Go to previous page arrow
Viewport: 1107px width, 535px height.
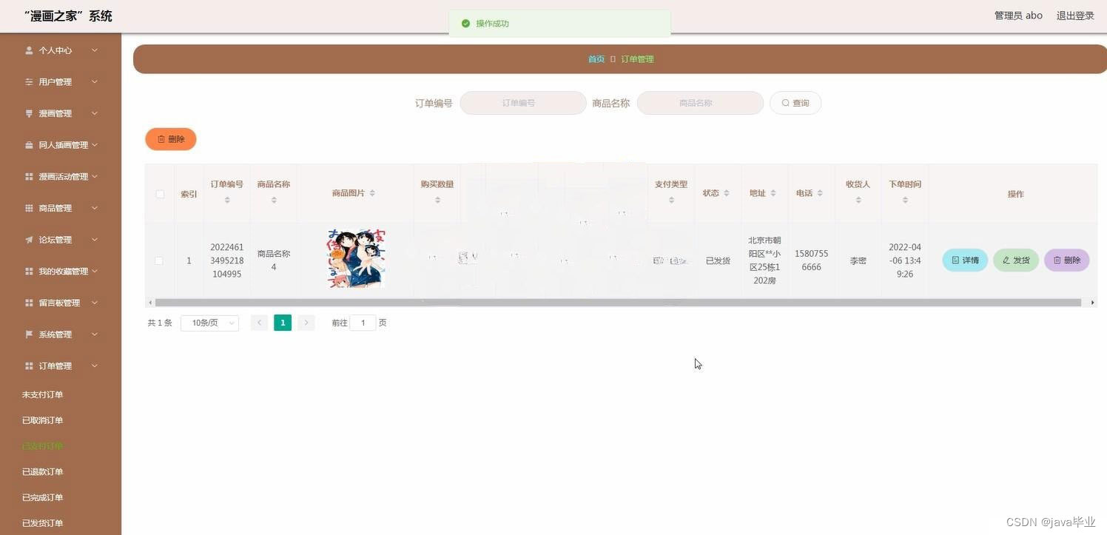[259, 323]
